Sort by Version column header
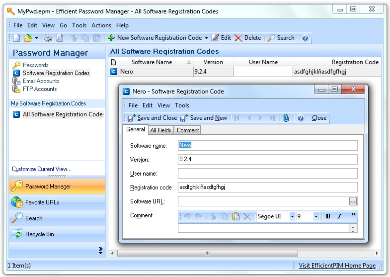Image resolution: width=390 pixels, height=277 pixels. (x=213, y=62)
